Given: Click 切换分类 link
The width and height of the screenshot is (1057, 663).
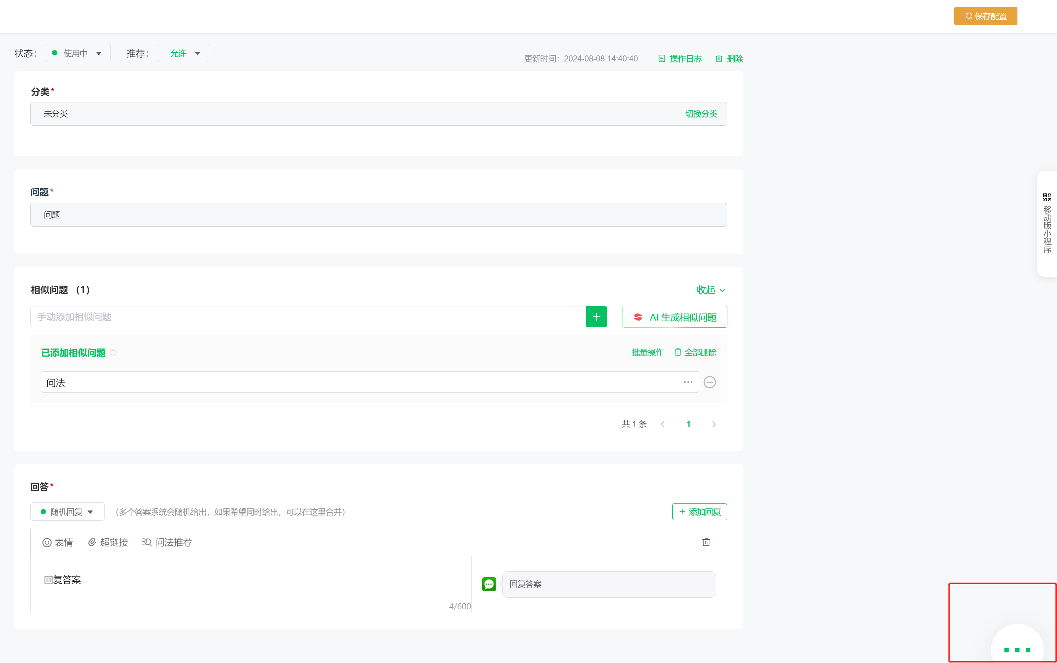Looking at the screenshot, I should pyautogui.click(x=701, y=114).
